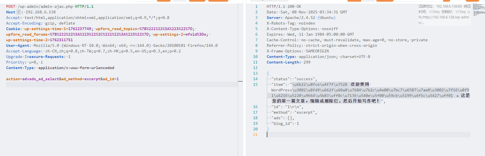This screenshot has width=485, height=156.
Task: Click 'action=advads_ad_select' in request body
Action: point(32,79)
